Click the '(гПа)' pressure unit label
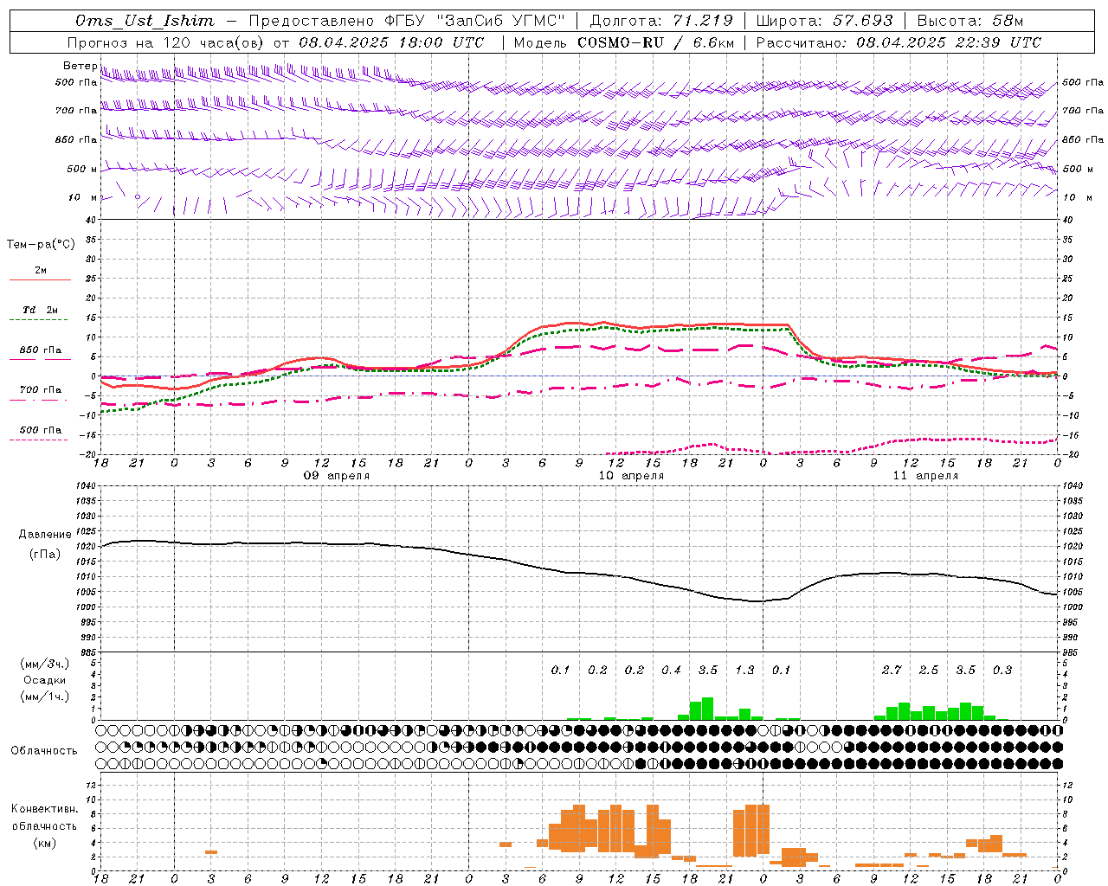 (44, 555)
